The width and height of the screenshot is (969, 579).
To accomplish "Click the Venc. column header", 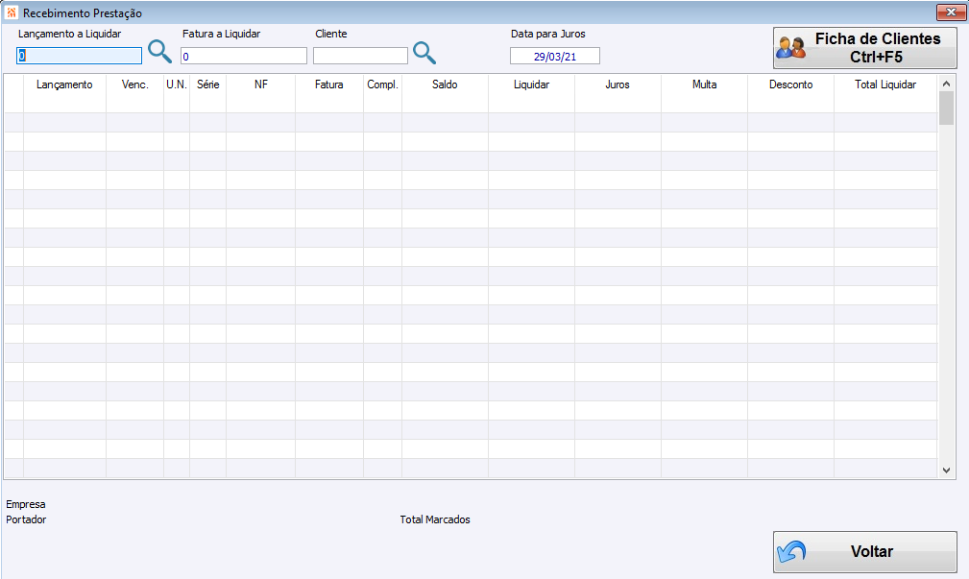I will point(134,84).
